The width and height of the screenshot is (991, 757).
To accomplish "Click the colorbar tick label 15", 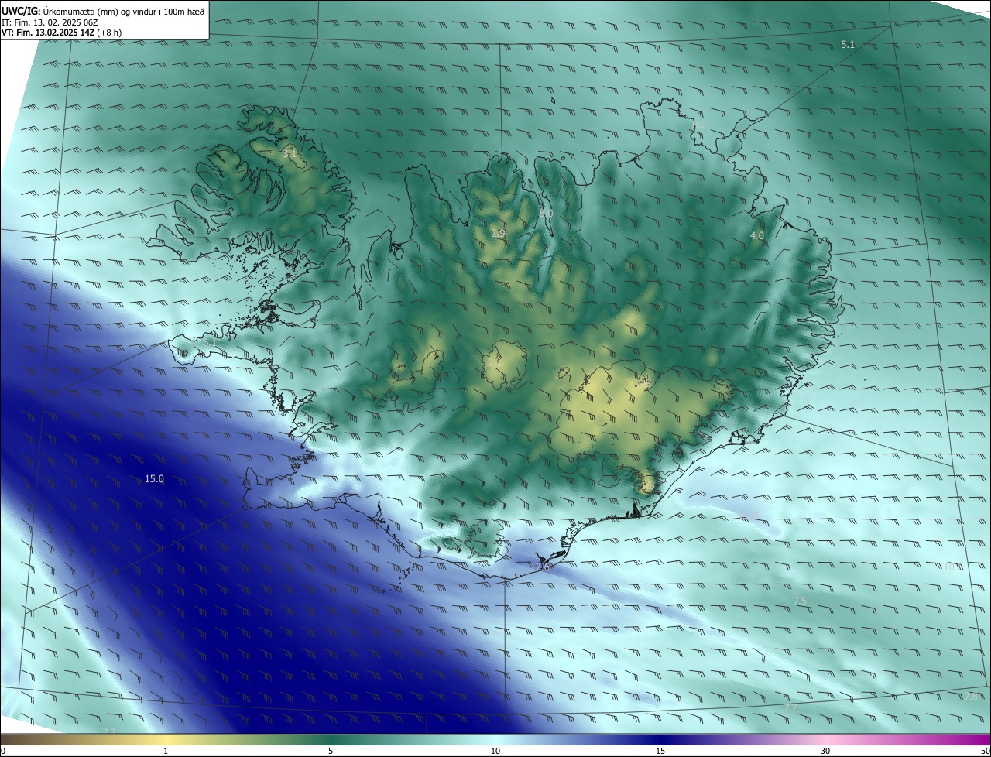I will coord(660,751).
